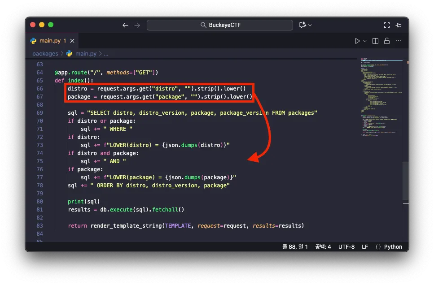
Task: Click the close window red button
Action: (x=33, y=25)
